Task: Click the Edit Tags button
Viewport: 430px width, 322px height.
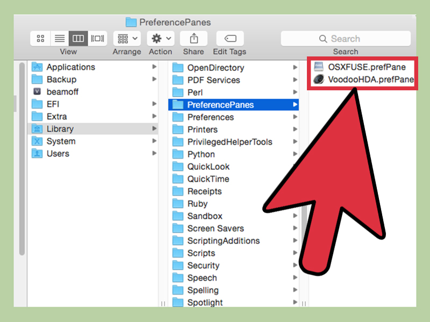Action: [x=230, y=38]
